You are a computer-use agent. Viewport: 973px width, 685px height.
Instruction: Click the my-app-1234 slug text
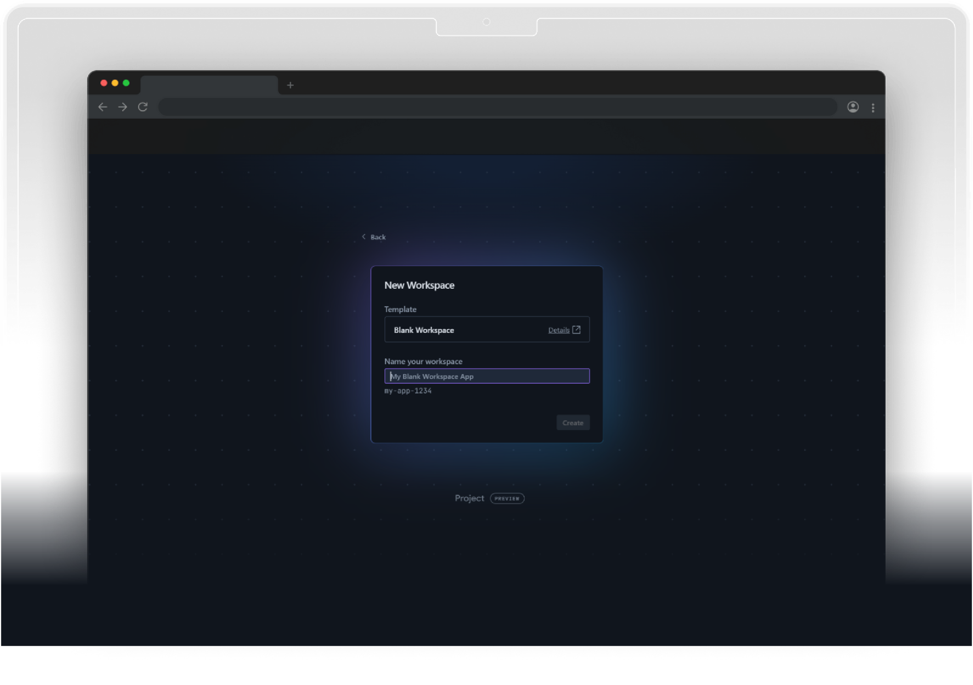point(408,391)
